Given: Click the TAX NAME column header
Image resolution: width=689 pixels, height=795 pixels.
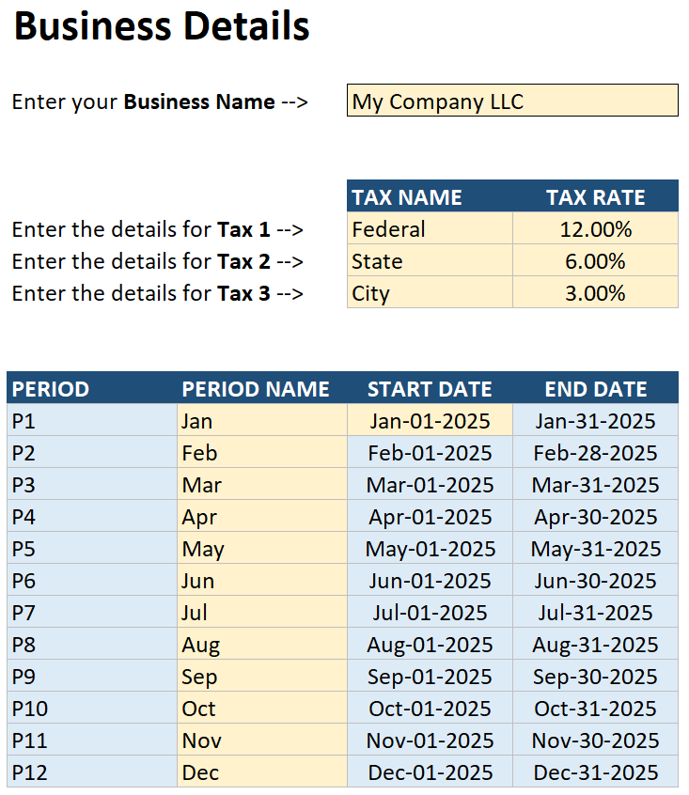Looking at the screenshot, I should click(430, 197).
